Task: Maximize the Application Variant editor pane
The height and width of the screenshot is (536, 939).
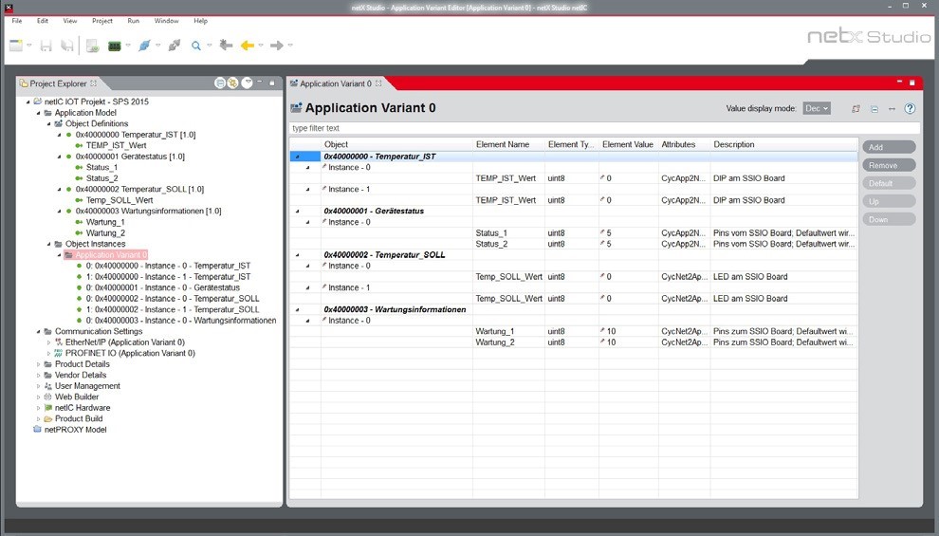Action: 912,83
